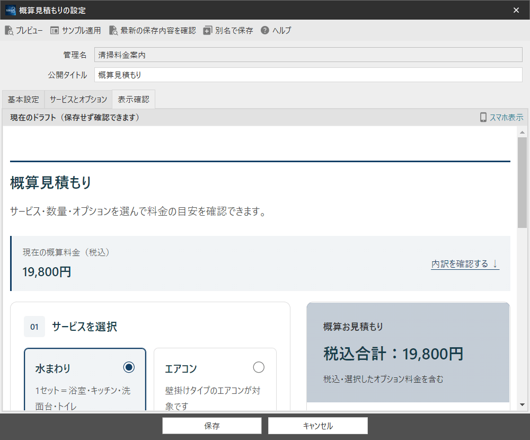Select the エアコン radio button
The image size is (530, 440).
click(x=259, y=367)
